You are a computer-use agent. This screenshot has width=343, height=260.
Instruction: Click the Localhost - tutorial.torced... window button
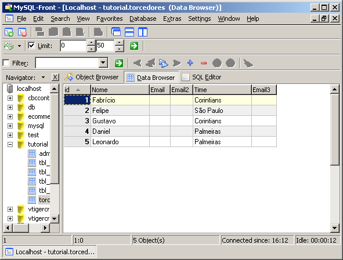point(50,252)
